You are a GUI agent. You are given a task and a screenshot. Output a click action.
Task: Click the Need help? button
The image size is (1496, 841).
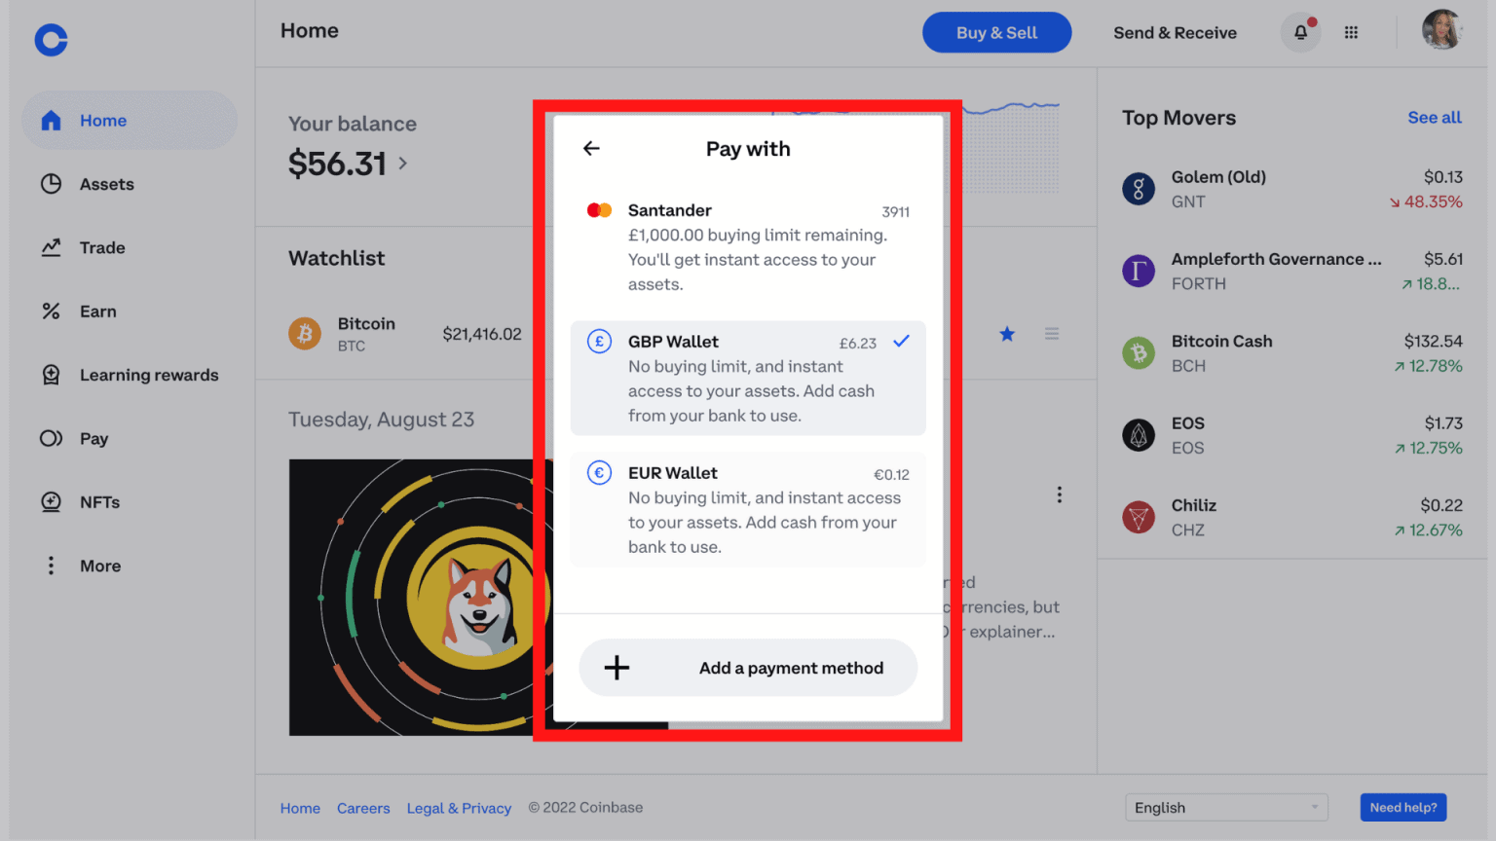click(1402, 807)
